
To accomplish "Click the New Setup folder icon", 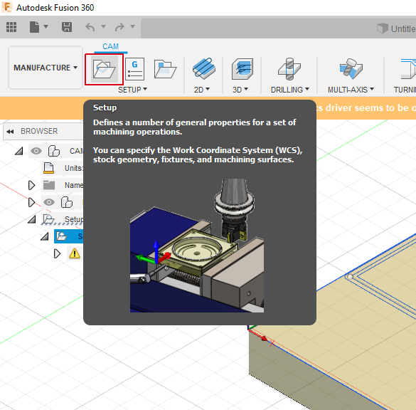I will pyautogui.click(x=104, y=69).
